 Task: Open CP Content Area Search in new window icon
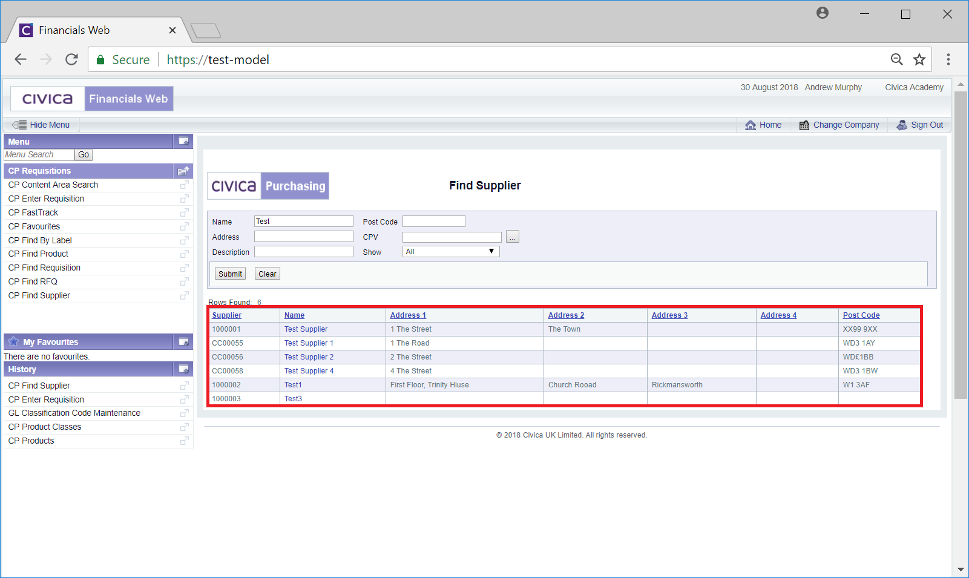(x=184, y=185)
